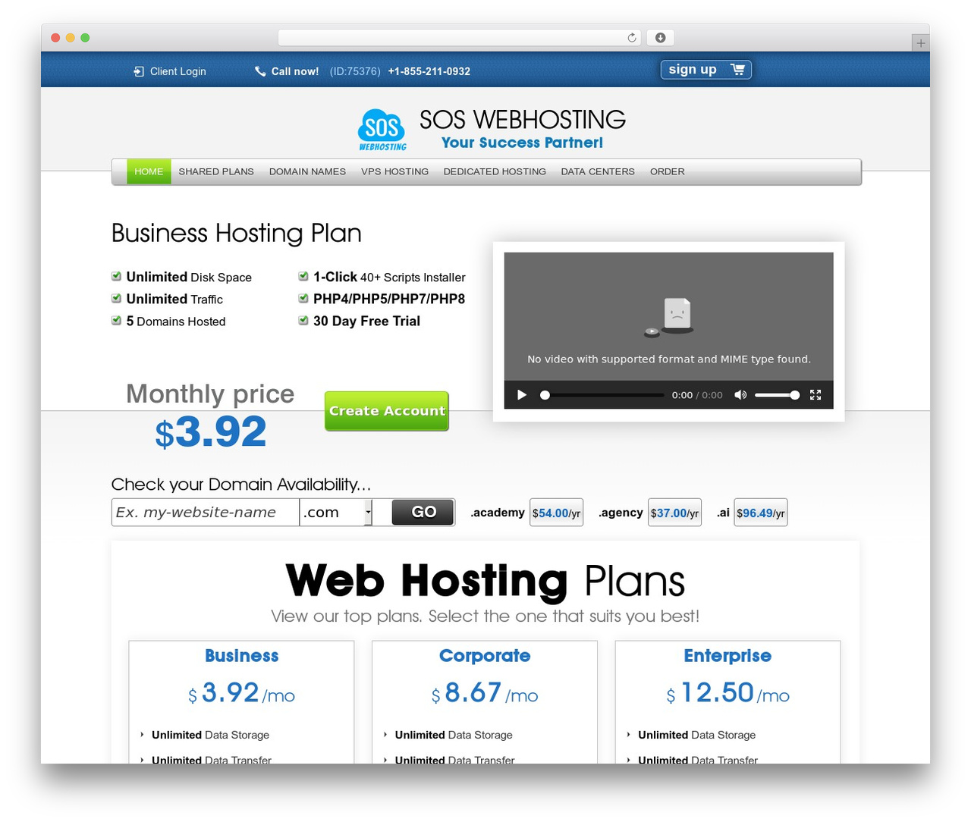
Task: Click the check icon beside 30 Day Free Trial
Action: [303, 321]
